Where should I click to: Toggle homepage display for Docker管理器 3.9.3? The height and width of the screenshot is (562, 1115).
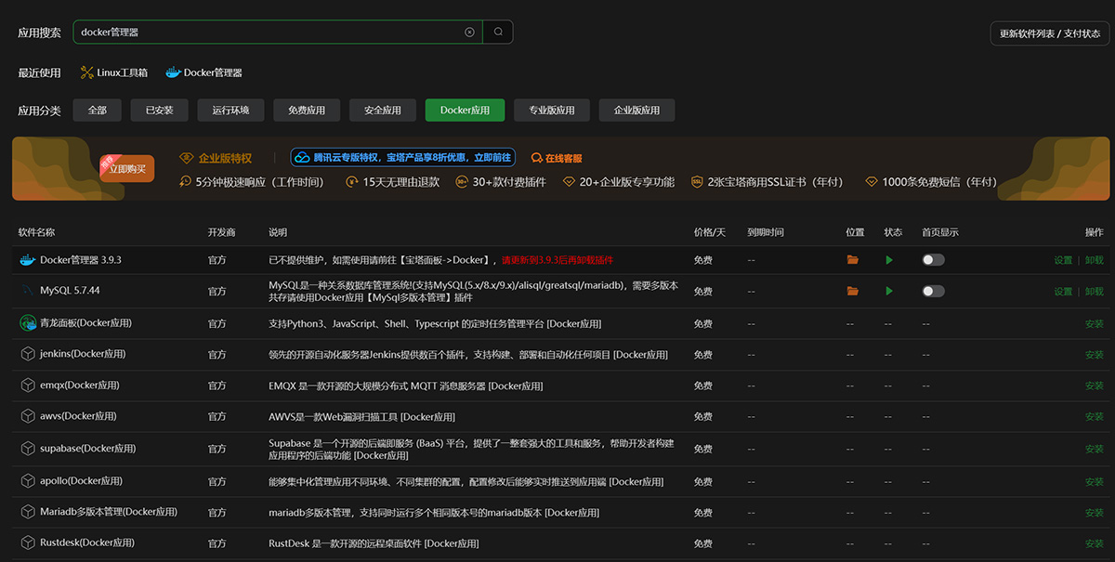[933, 260]
